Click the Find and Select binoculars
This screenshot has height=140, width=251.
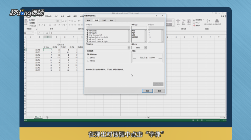pyautogui.click(x=217, y=21)
